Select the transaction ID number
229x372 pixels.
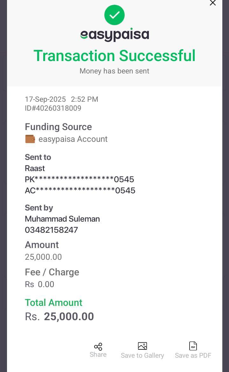point(53,108)
